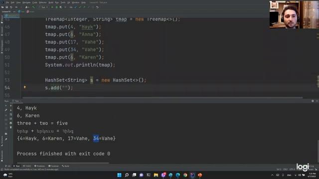Screen dimensions: 319x179
Task: Click the line 'three + two = five'
Action: 42,123
